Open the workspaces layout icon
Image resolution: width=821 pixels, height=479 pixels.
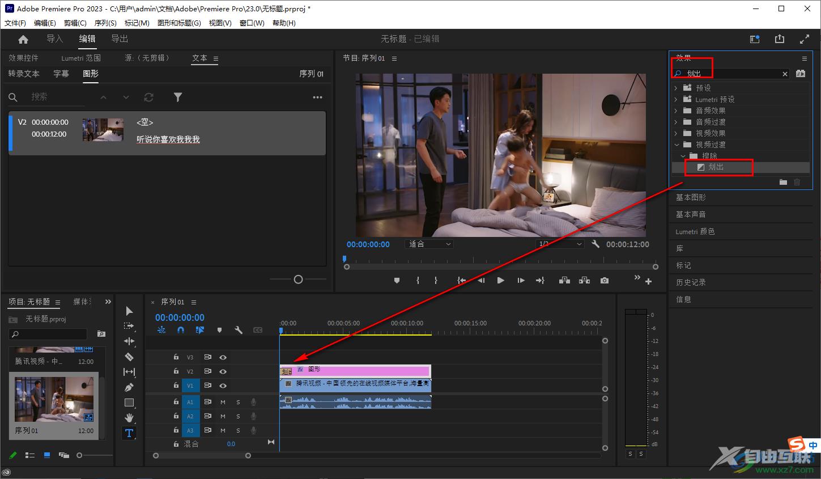(x=755, y=39)
